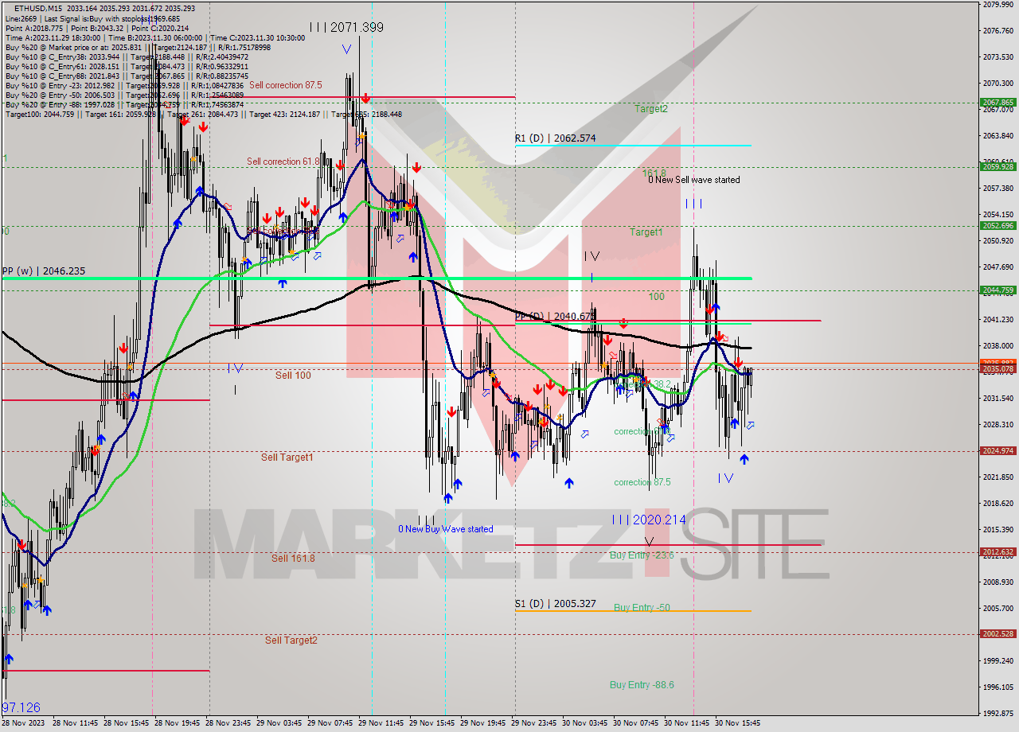1019x732 pixels.
Task: Select '28 Nov 19:45' on the time axis
Action: tap(178, 723)
